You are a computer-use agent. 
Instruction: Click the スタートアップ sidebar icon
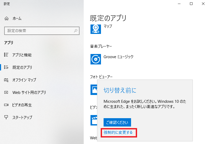pos(6,117)
